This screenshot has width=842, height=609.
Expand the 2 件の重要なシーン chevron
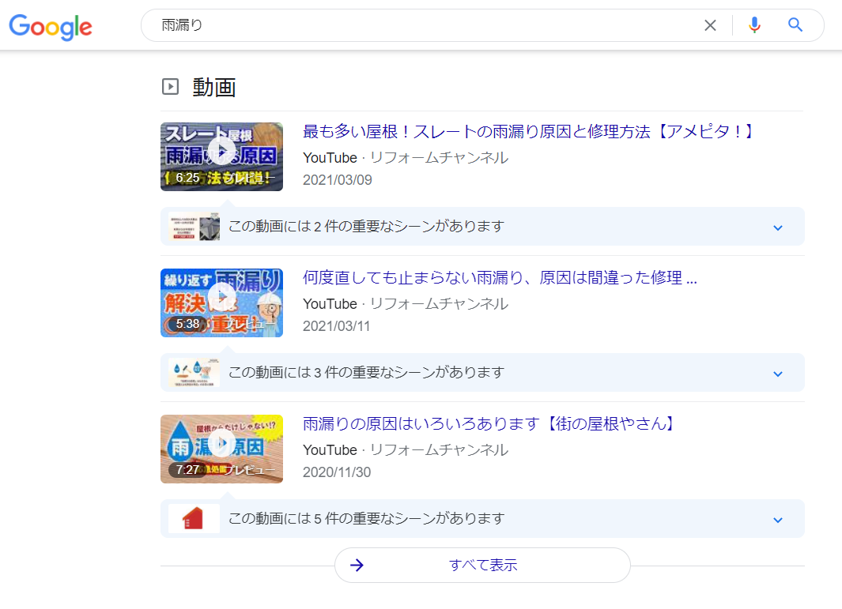coord(777,227)
